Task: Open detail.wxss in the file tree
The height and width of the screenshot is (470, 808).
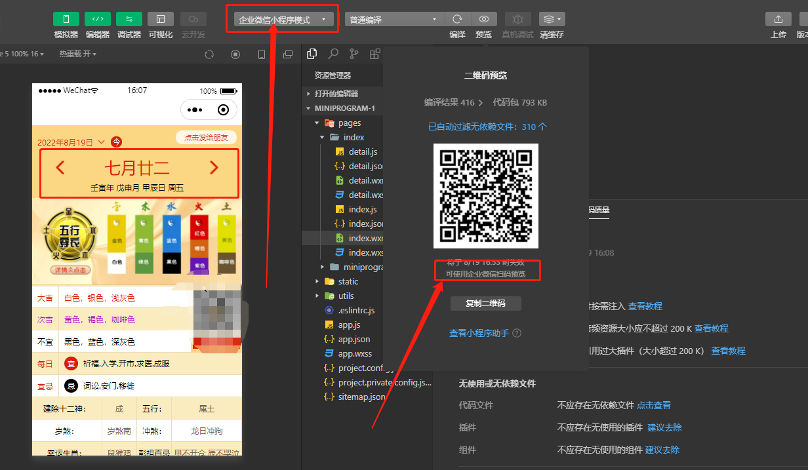Action: point(343,195)
